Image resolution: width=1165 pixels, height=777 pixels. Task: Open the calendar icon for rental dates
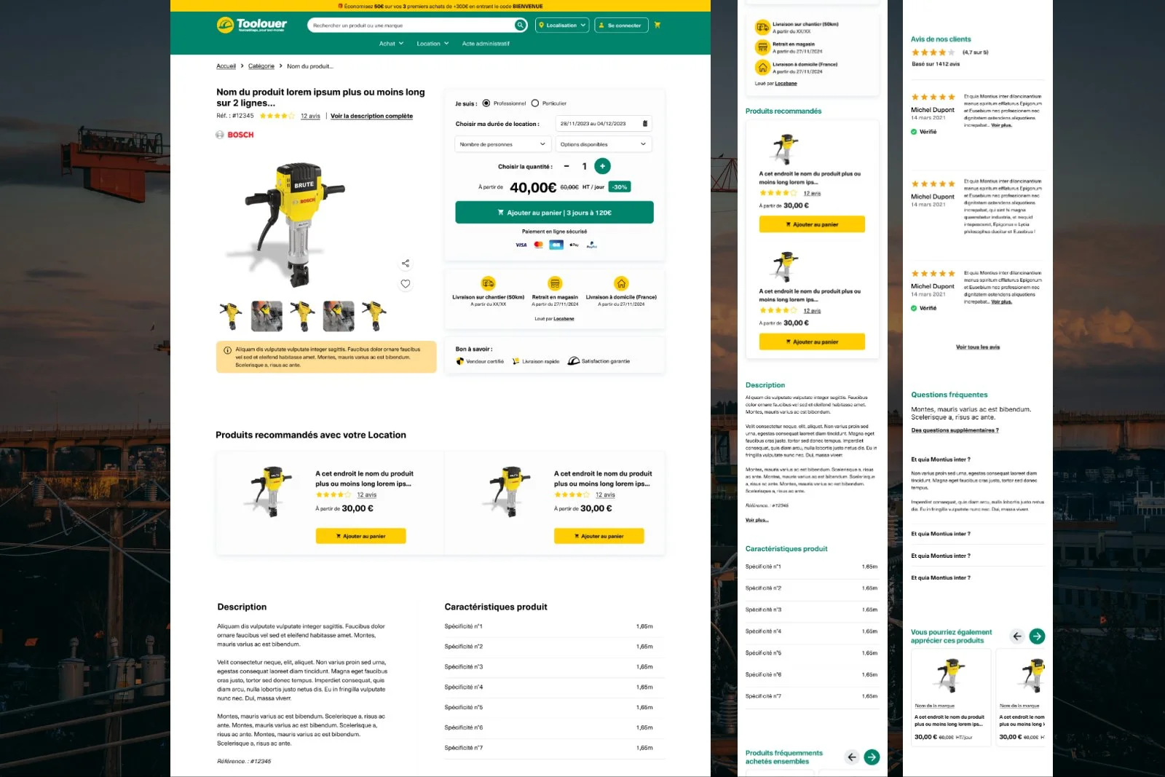pyautogui.click(x=644, y=123)
